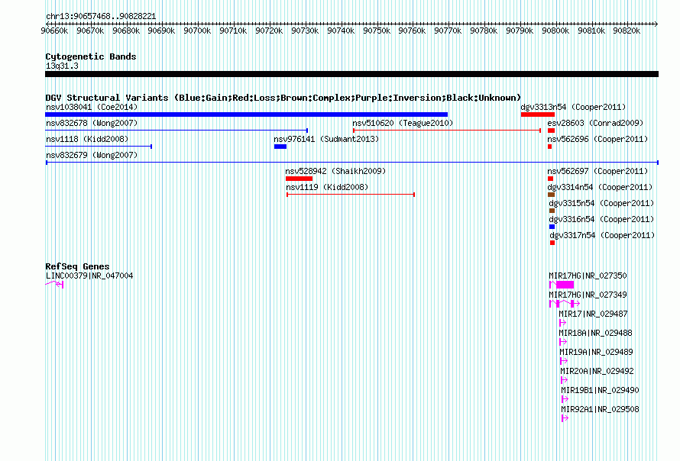680x461 pixels.
Task: Click the Cytogenetic Bands track title
Action: [x=91, y=56]
